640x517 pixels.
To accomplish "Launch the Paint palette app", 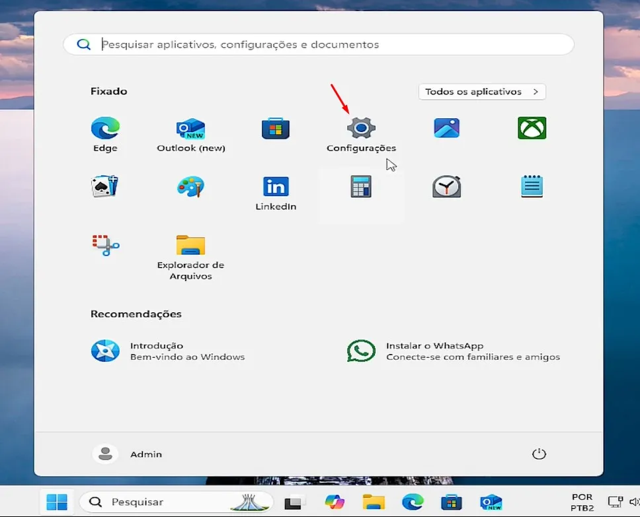I will 190,187.
